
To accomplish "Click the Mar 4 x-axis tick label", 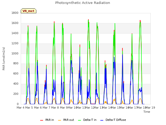I will click(20, 108).
